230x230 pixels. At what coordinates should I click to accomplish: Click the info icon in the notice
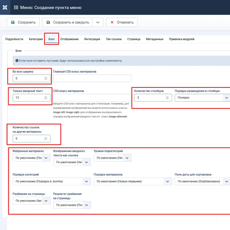point(17,61)
